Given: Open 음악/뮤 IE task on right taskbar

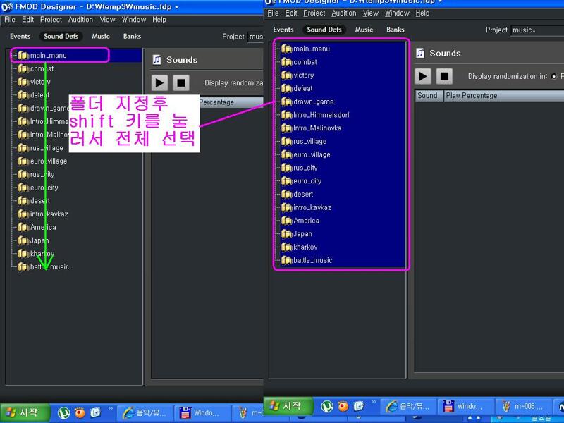Looking at the screenshot, I should [408, 407].
